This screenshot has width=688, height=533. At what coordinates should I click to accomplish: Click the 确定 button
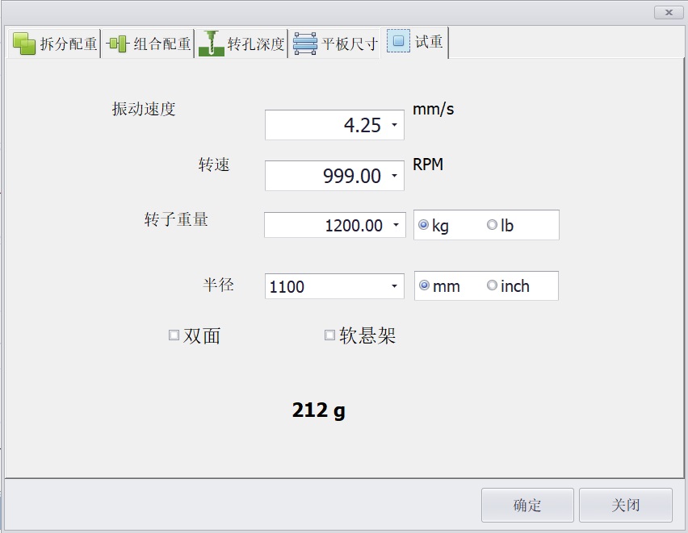pos(527,505)
